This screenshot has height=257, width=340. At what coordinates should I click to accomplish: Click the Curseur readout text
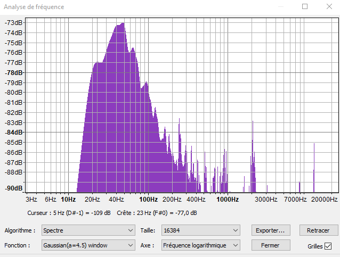coord(69,213)
